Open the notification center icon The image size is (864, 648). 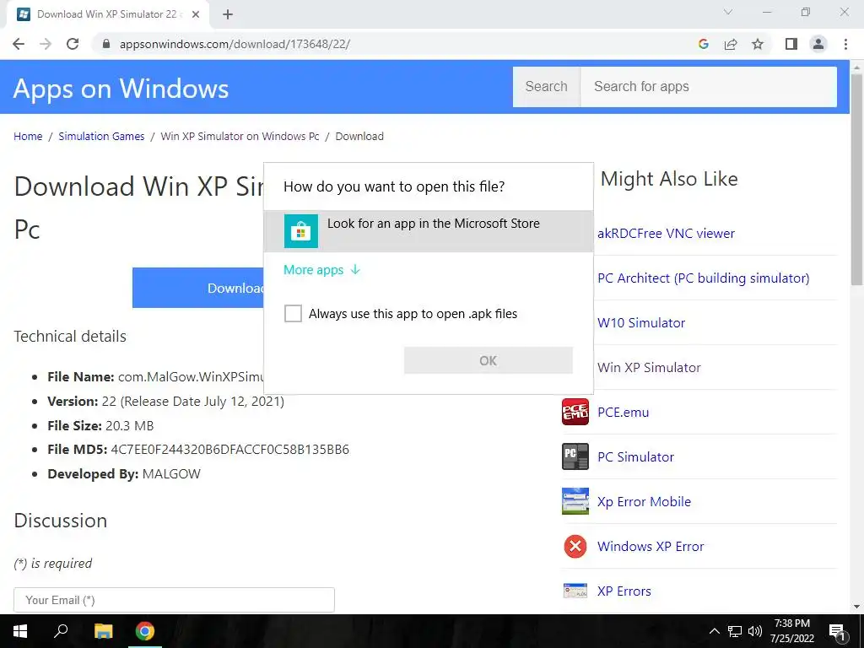tap(837, 632)
